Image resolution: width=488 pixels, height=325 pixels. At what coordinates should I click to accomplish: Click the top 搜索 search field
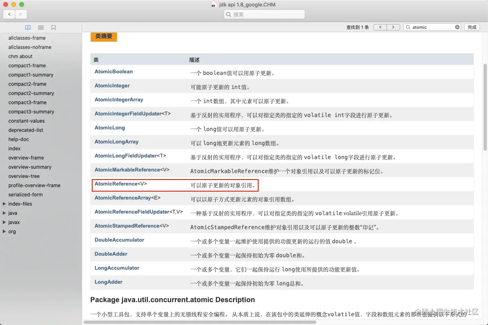264,14
